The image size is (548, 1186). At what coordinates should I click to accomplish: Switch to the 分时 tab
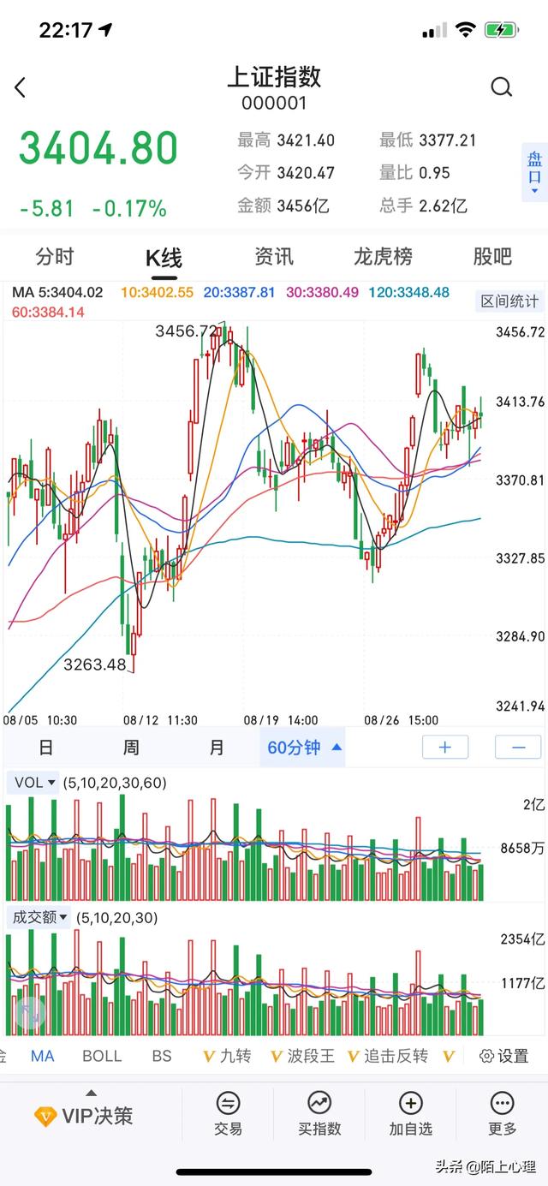click(x=55, y=256)
